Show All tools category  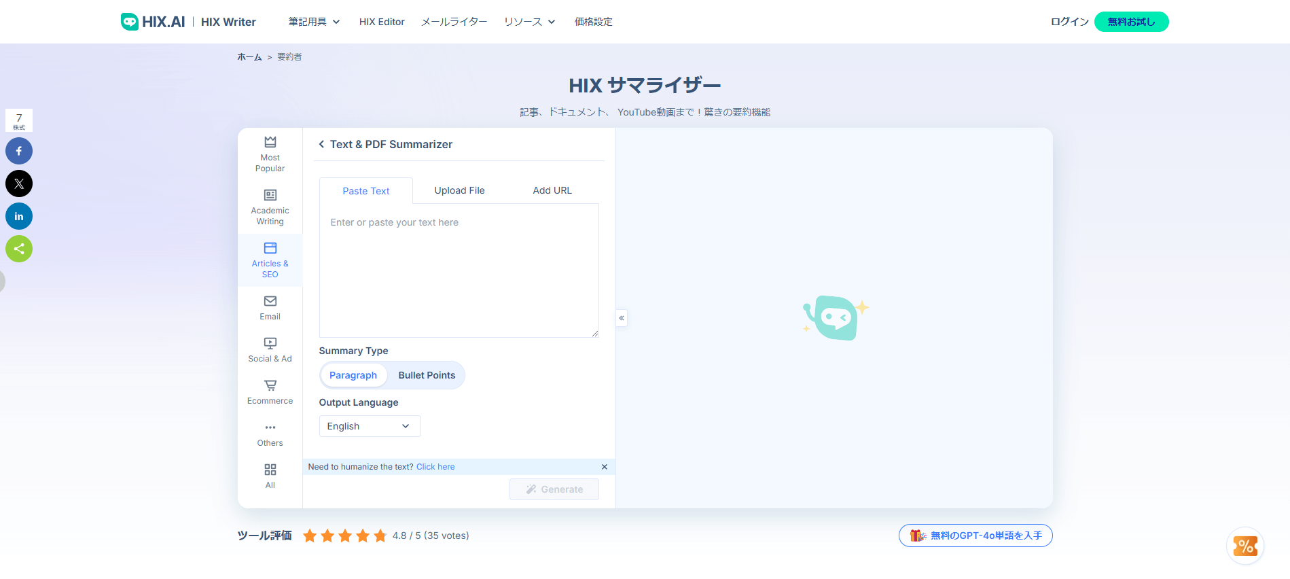coord(270,476)
